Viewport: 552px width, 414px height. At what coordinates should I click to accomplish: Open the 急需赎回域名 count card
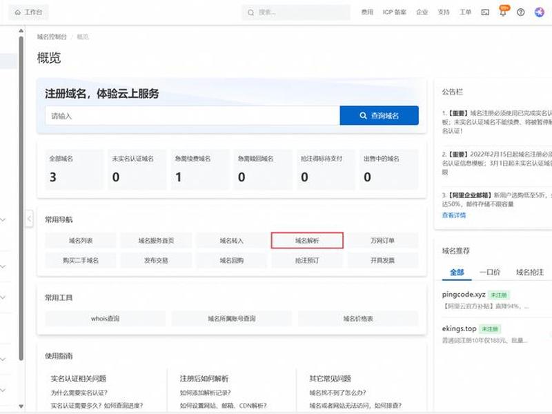pos(263,169)
